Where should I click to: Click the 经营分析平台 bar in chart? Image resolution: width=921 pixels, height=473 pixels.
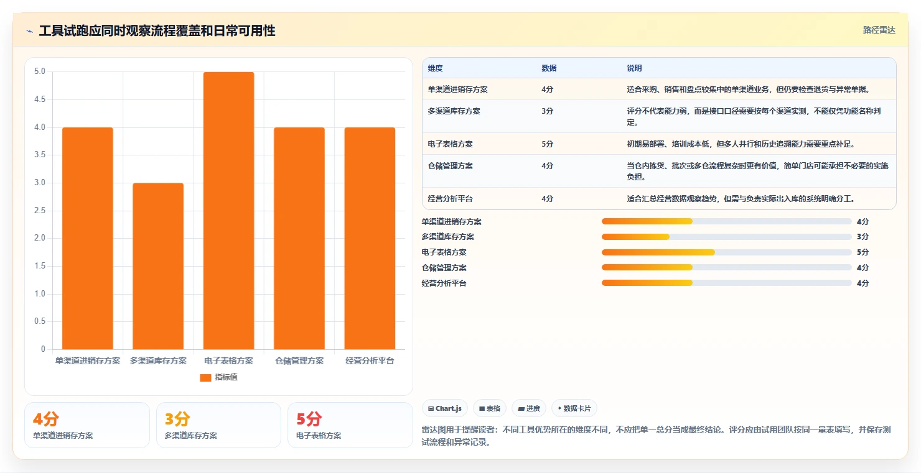click(x=370, y=238)
